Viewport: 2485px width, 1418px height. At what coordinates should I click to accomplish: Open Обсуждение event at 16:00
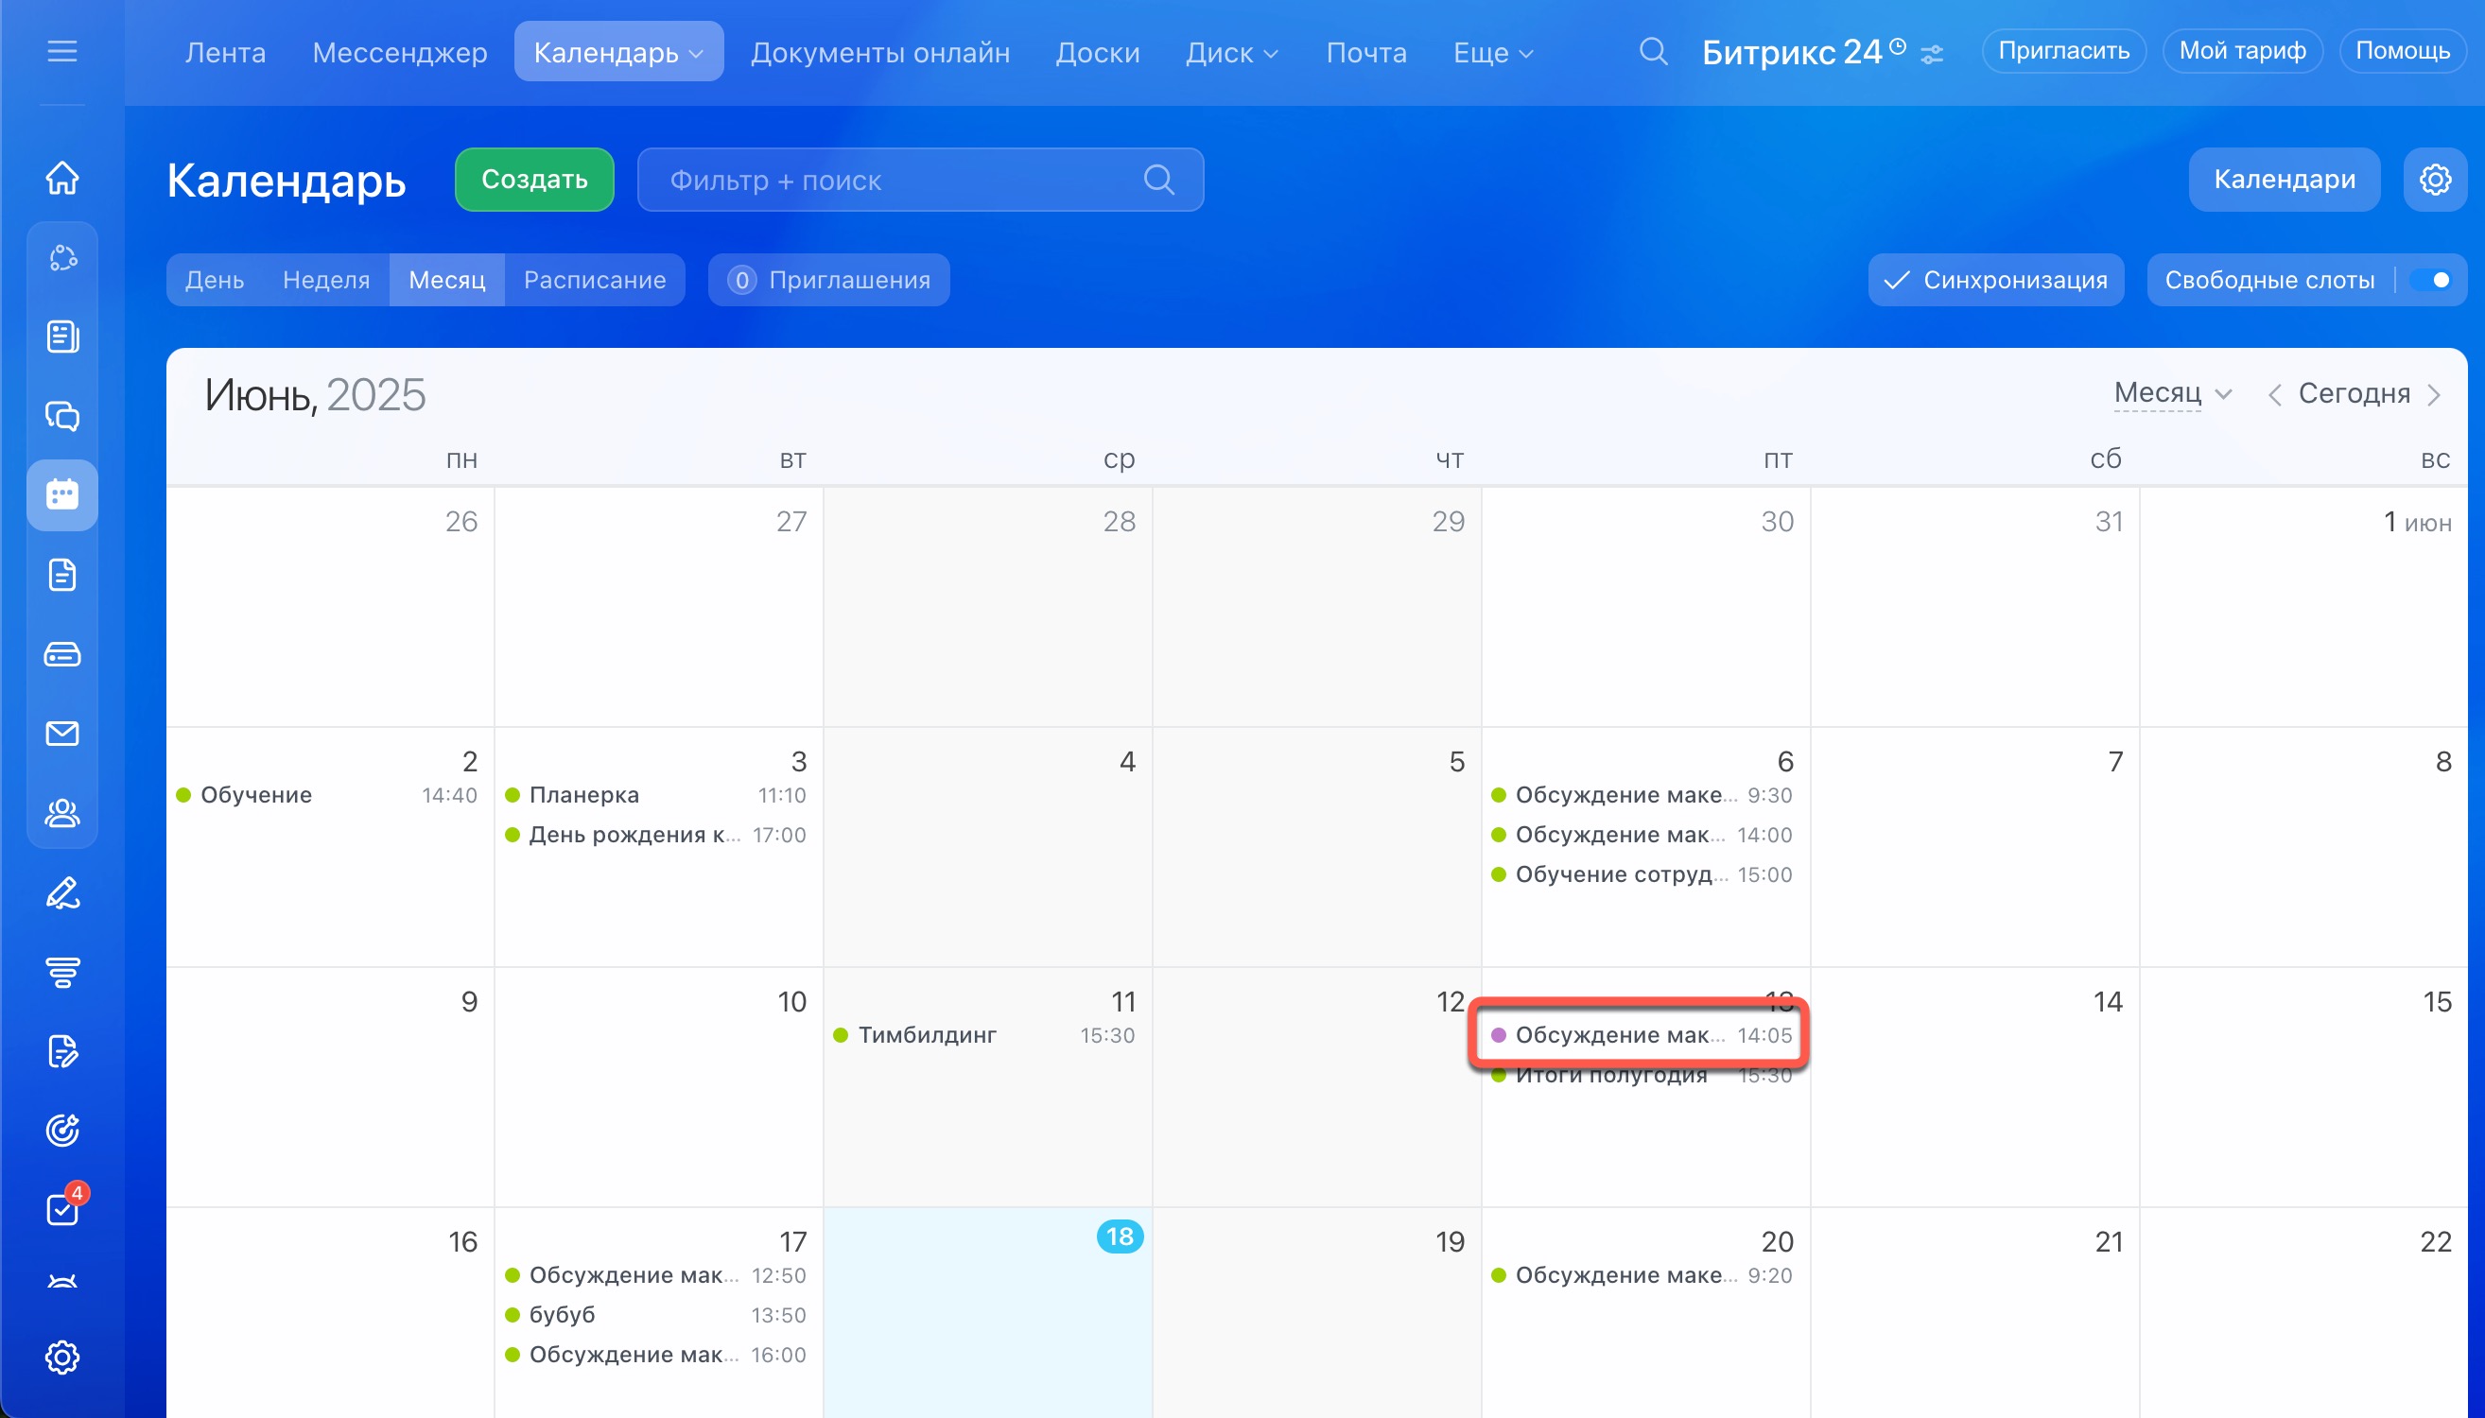655,1355
